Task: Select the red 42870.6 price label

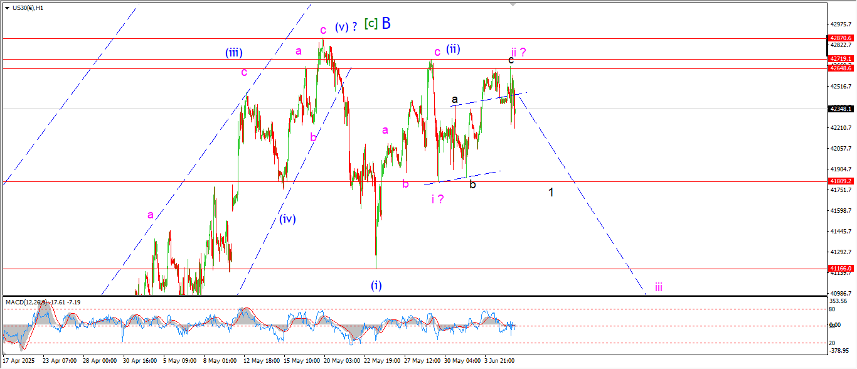Action: click(x=841, y=38)
